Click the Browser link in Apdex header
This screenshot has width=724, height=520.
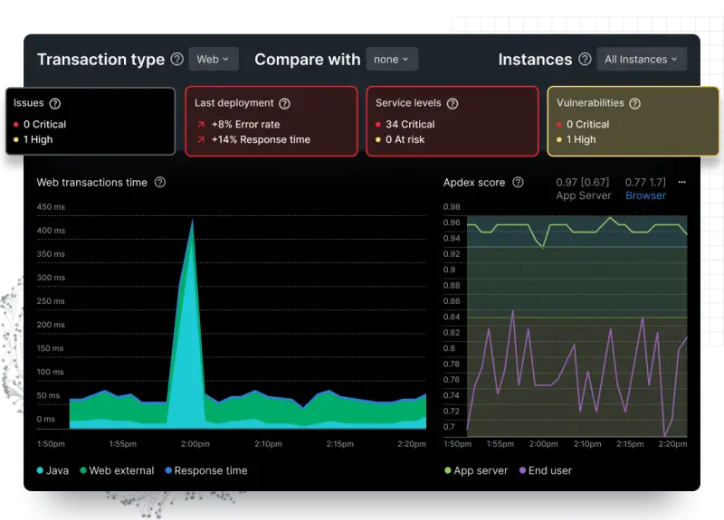(645, 195)
